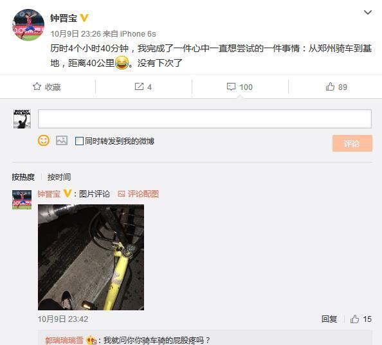Viewport: 382px width, 345px height.
Task: Click 回复 on the first comment
Action: click(329, 319)
